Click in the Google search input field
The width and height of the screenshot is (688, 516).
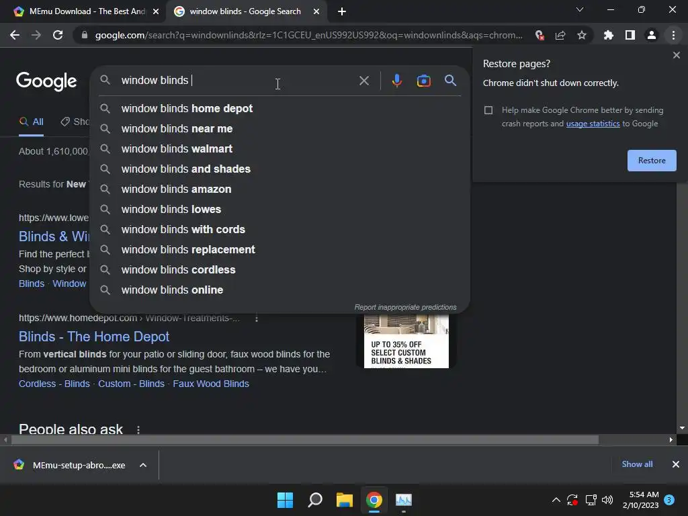[237, 81]
